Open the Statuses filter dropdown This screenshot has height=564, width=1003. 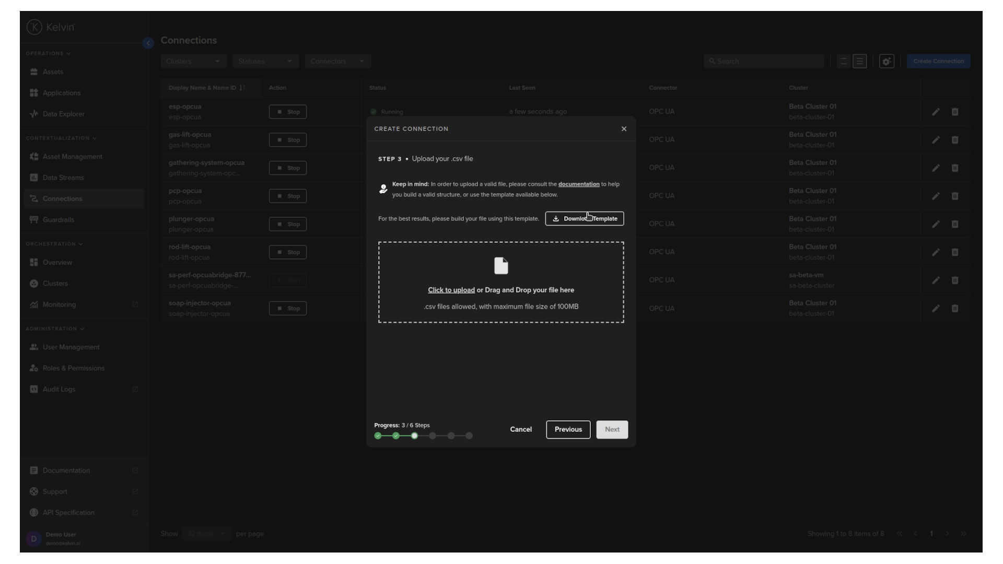point(265,61)
